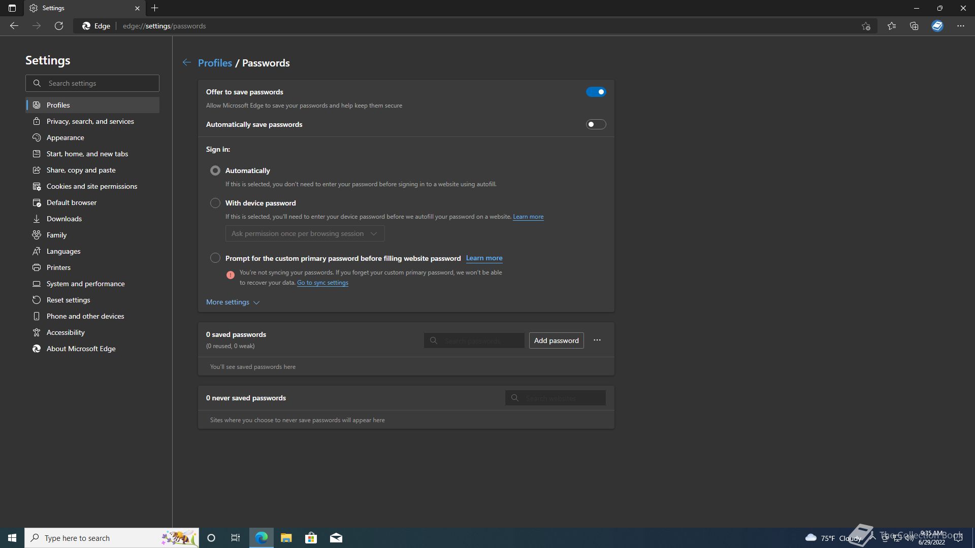
Task: Open Cortana circle icon on taskbar
Action: 211,538
